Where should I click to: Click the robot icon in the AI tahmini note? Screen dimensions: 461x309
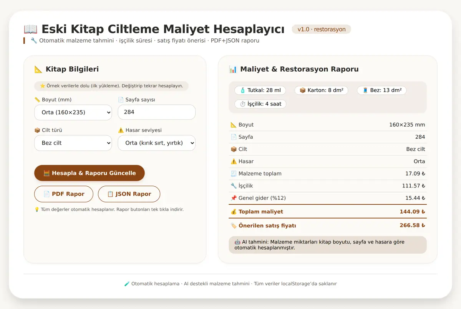pyautogui.click(x=237, y=242)
